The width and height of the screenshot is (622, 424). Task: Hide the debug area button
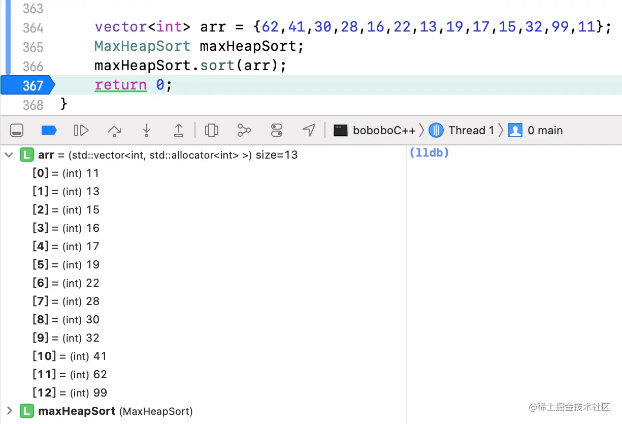coord(17,131)
